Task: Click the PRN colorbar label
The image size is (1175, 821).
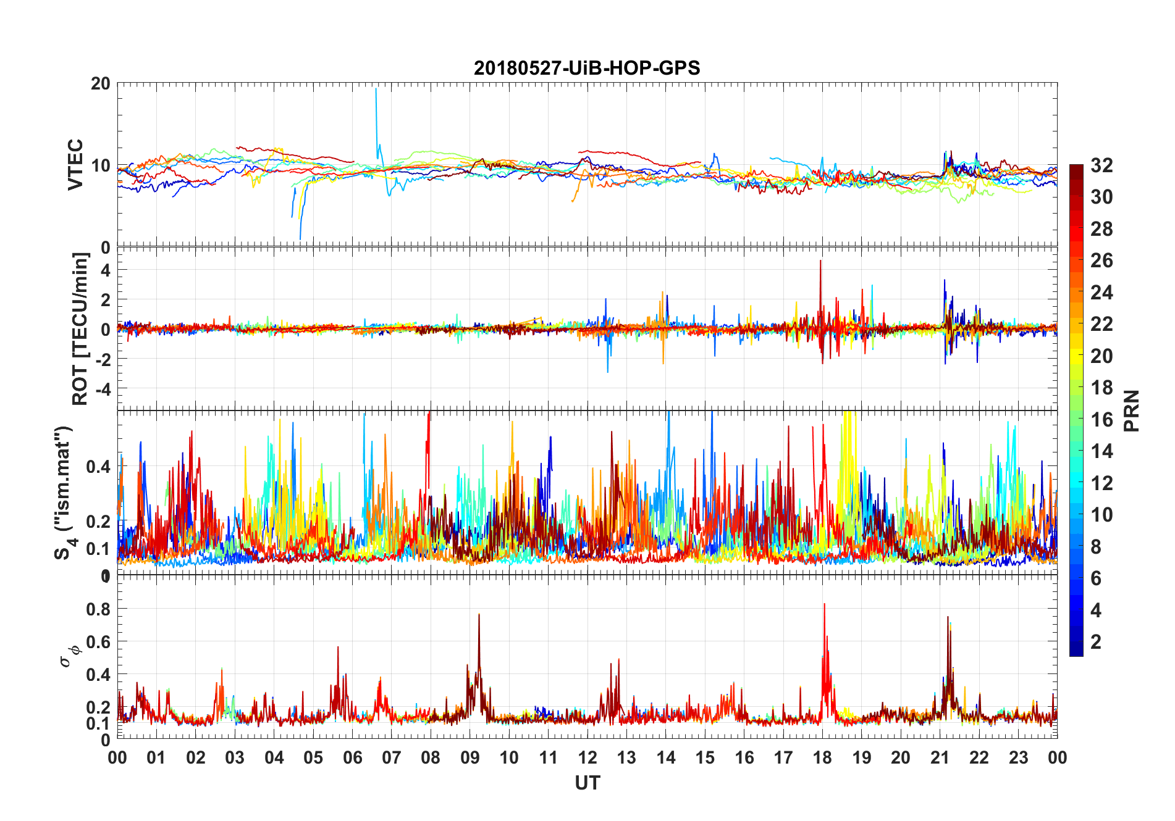Action: coord(1131,410)
